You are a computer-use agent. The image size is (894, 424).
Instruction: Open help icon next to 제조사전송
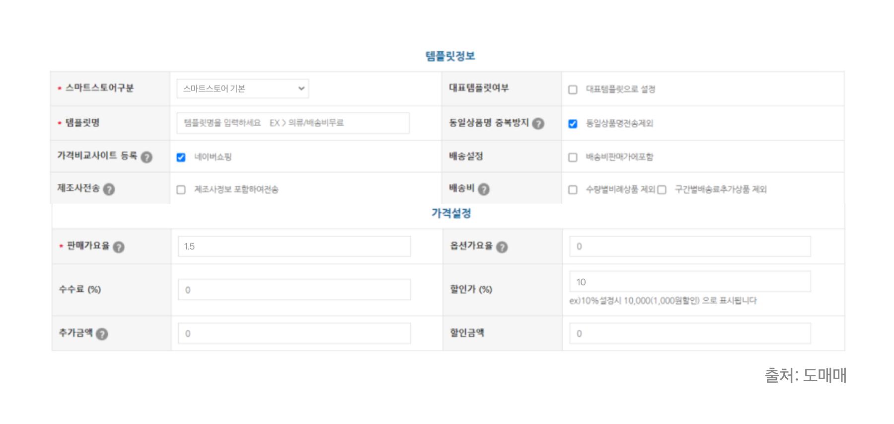109,189
